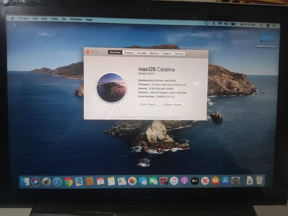The width and height of the screenshot is (288, 216).
Task: Open the Trash in the dock
Action: (x=259, y=180)
